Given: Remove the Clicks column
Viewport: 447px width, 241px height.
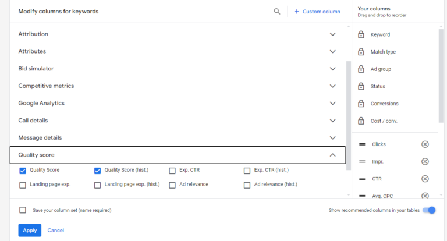Looking at the screenshot, I should 425,144.
